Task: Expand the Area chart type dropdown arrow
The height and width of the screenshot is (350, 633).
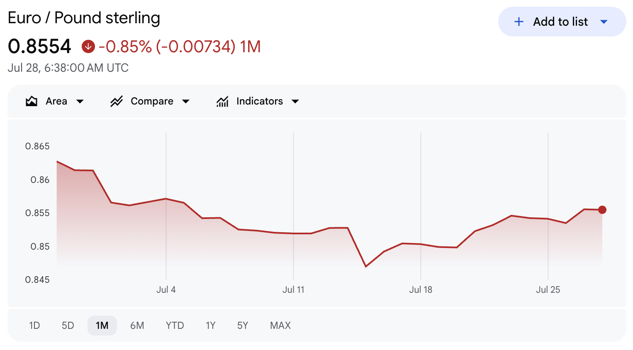Action: pyautogui.click(x=80, y=102)
